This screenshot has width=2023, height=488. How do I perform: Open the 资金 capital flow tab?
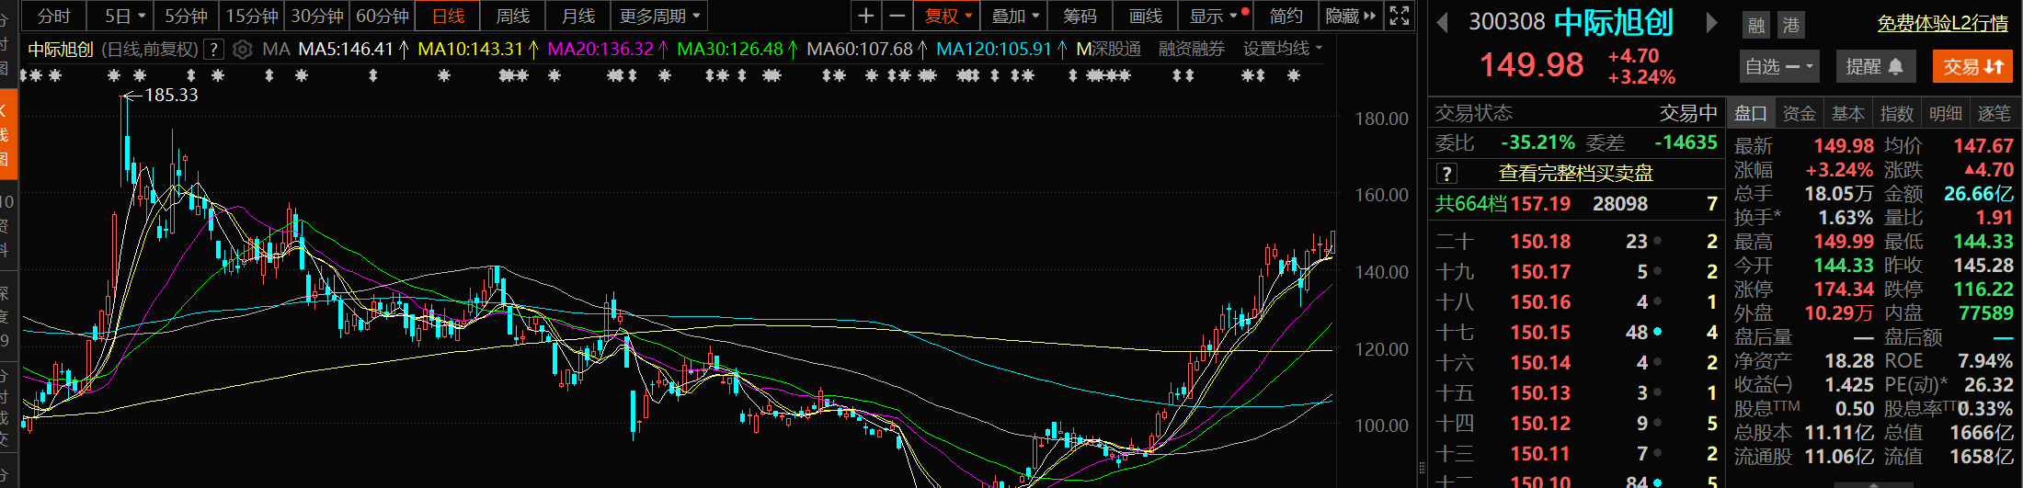(x=1800, y=114)
